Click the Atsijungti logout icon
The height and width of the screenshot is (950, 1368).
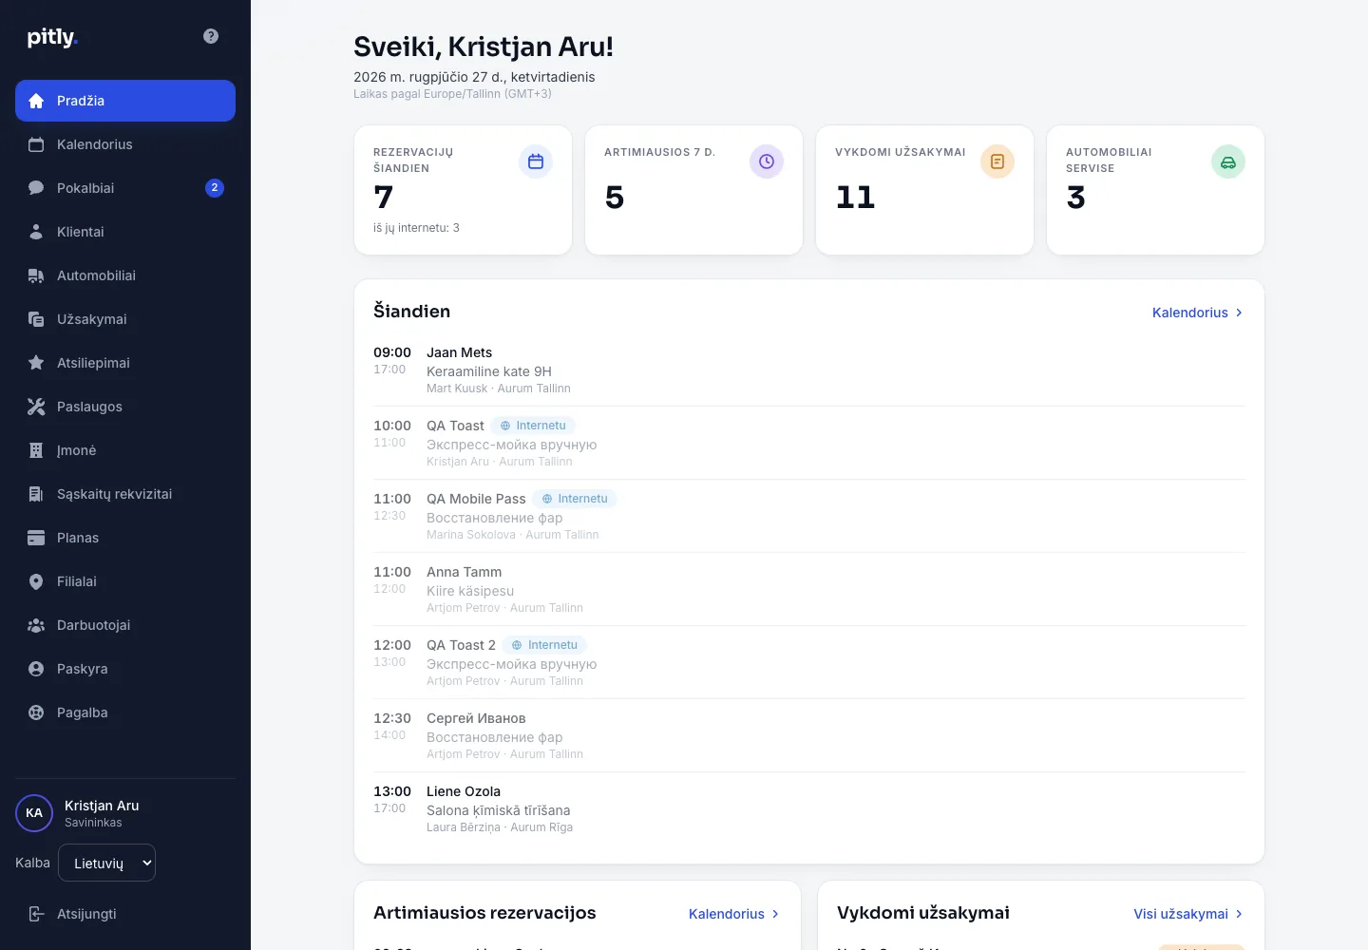[36, 914]
